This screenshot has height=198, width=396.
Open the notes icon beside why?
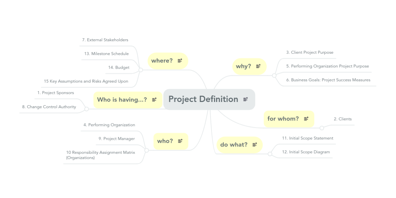pyautogui.click(x=258, y=66)
